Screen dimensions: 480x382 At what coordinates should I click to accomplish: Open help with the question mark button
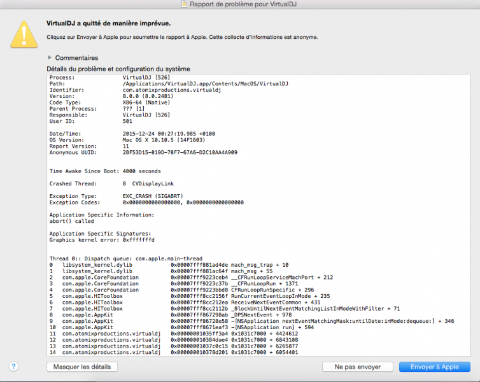pyautogui.click(x=13, y=367)
